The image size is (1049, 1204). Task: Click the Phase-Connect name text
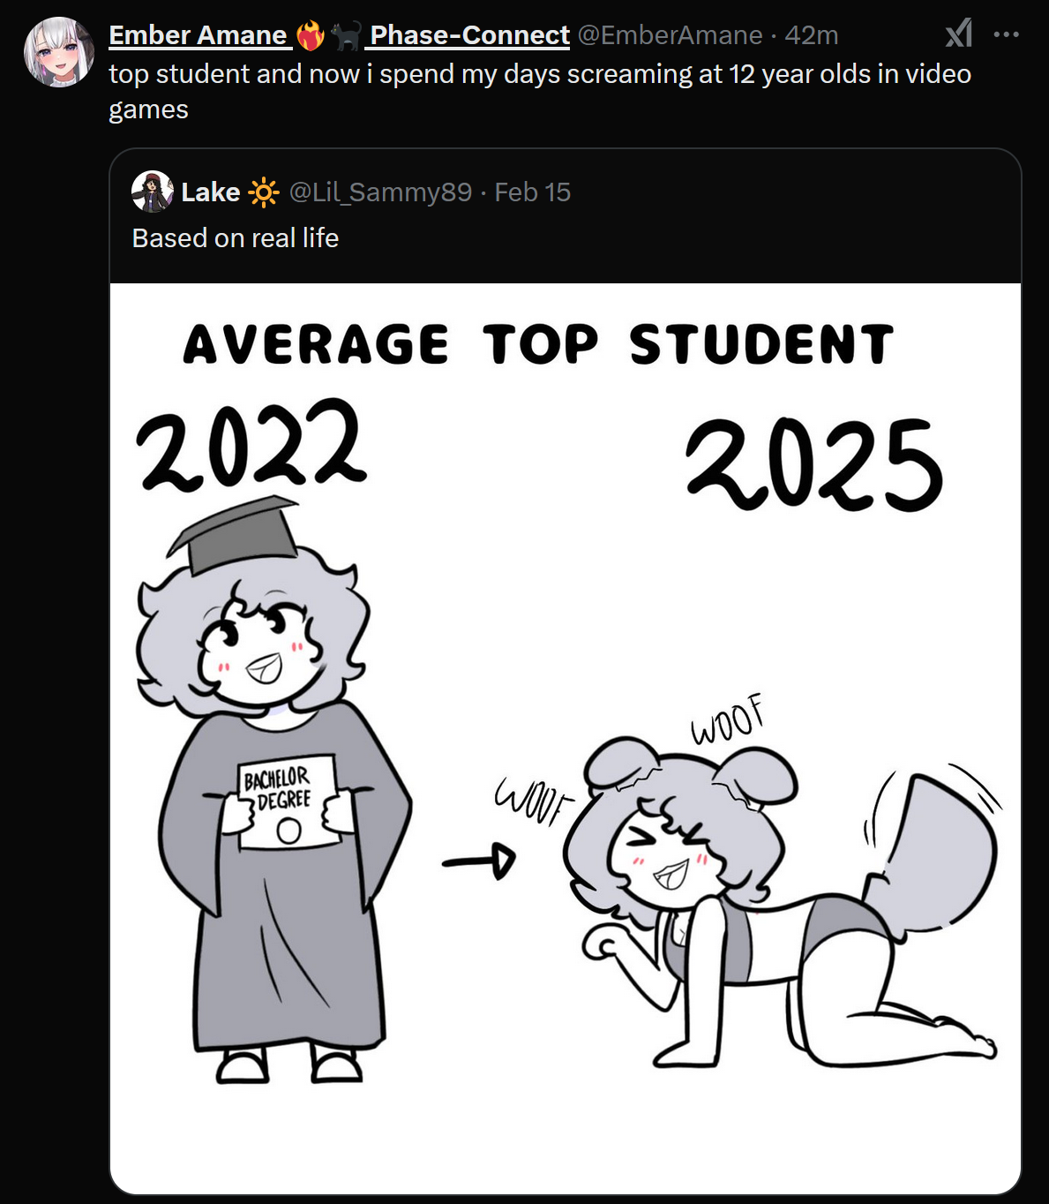(469, 35)
